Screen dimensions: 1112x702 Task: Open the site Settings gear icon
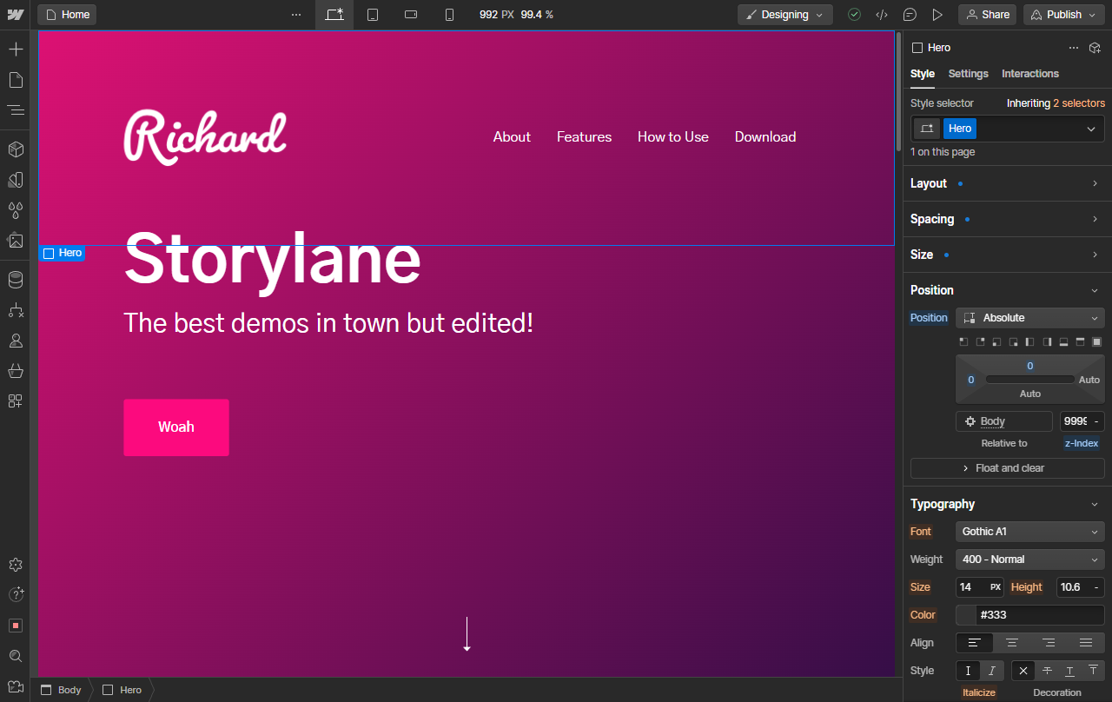[16, 565]
